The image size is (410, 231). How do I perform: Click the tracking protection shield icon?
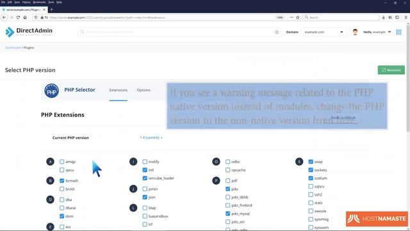[x=36, y=17]
